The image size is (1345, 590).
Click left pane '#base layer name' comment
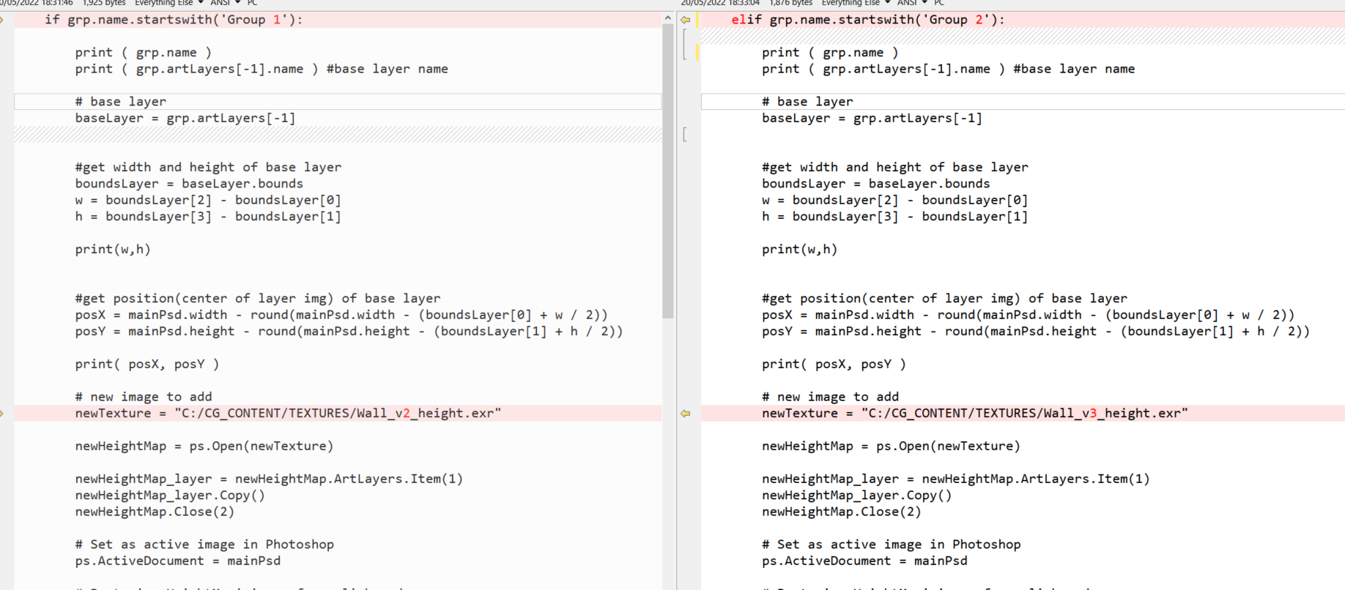tap(388, 69)
